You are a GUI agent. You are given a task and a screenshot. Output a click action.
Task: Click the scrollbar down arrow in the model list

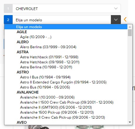(x=130, y=122)
